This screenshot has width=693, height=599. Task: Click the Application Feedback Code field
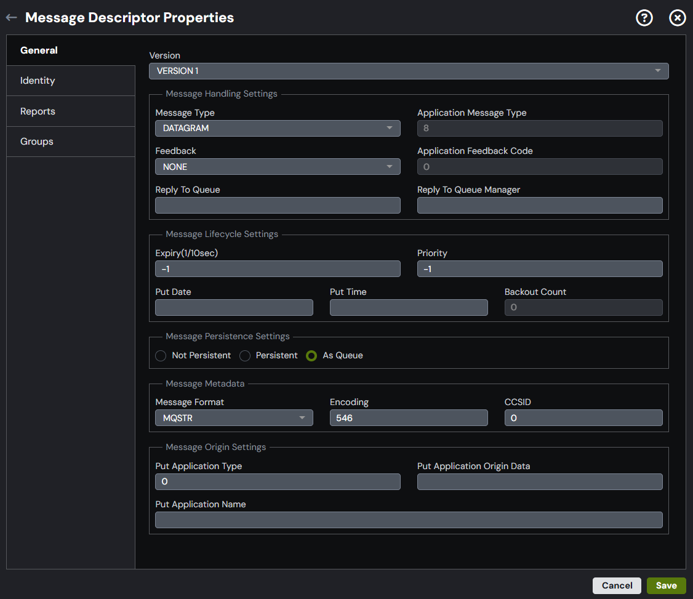point(540,167)
